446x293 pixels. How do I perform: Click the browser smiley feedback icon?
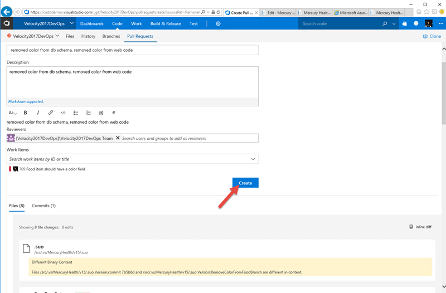click(x=442, y=12)
